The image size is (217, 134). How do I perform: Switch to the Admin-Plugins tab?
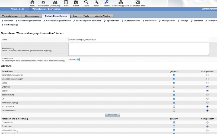103,16
